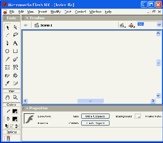
Task: Click the Swap Colors button
Action: click(x=17, y=126)
